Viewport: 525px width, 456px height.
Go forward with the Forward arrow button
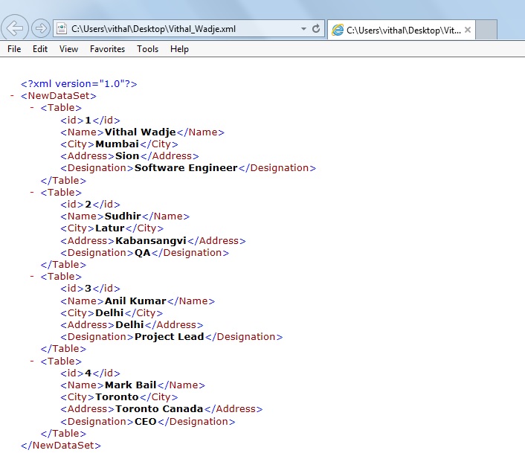(x=41, y=28)
